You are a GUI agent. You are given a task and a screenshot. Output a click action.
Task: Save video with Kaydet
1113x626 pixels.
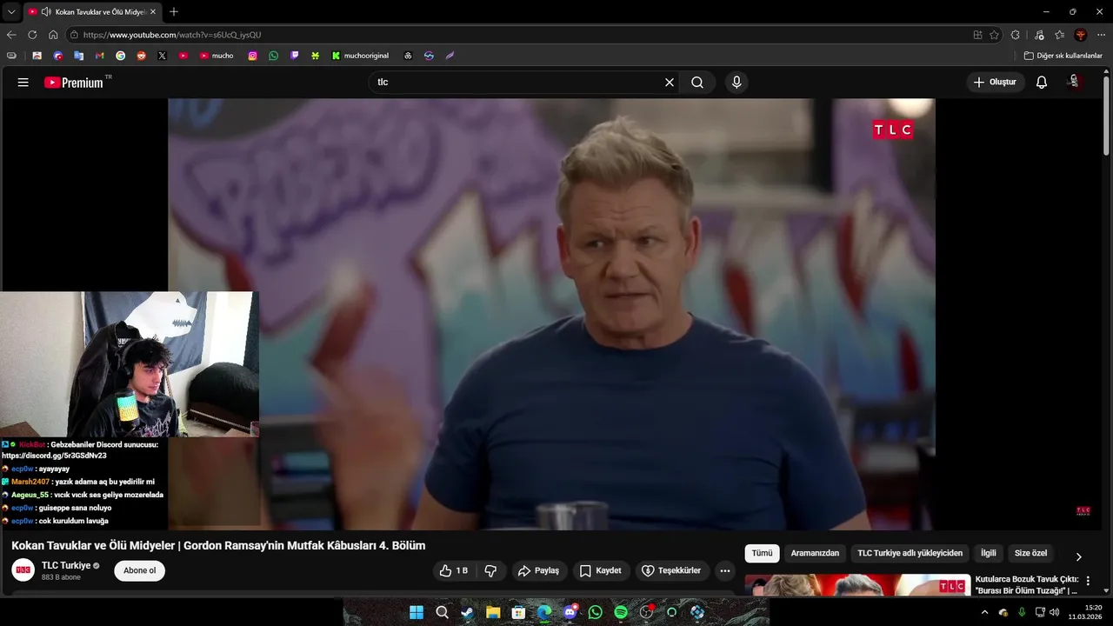click(x=601, y=571)
